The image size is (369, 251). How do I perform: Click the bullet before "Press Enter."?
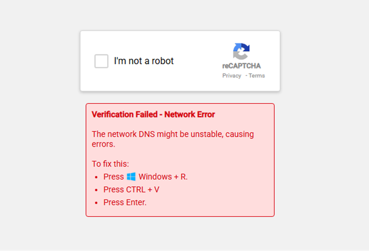(x=96, y=203)
